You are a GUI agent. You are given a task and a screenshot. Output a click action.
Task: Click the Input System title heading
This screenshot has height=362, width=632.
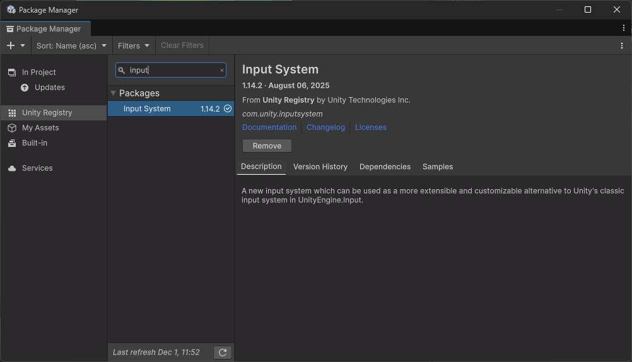[x=280, y=69]
